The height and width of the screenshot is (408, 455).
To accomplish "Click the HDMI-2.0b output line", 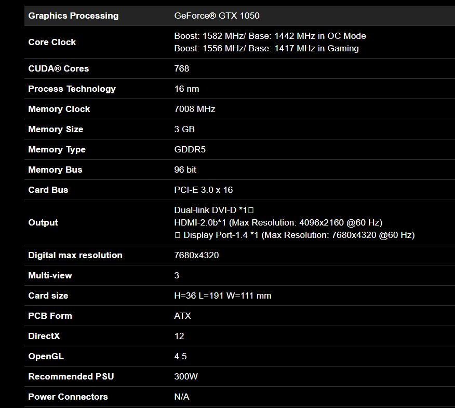I will 278,222.
